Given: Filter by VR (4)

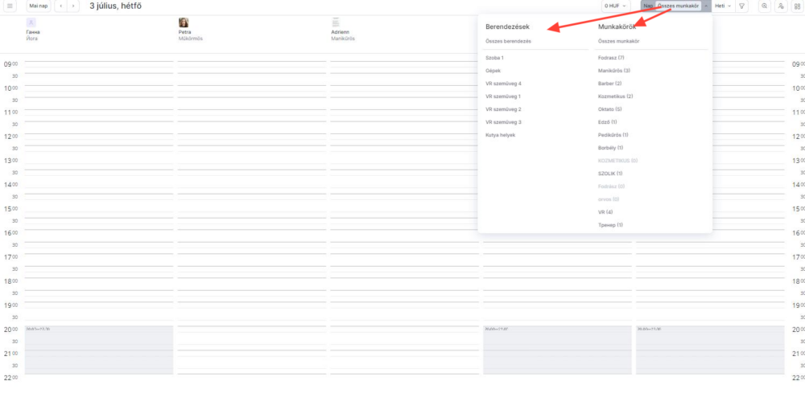Looking at the screenshot, I should click(x=605, y=212).
